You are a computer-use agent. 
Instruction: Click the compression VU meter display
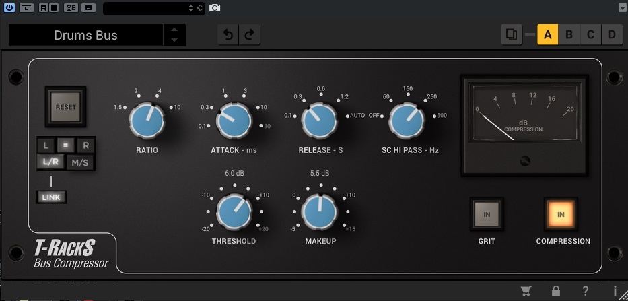(x=524, y=112)
